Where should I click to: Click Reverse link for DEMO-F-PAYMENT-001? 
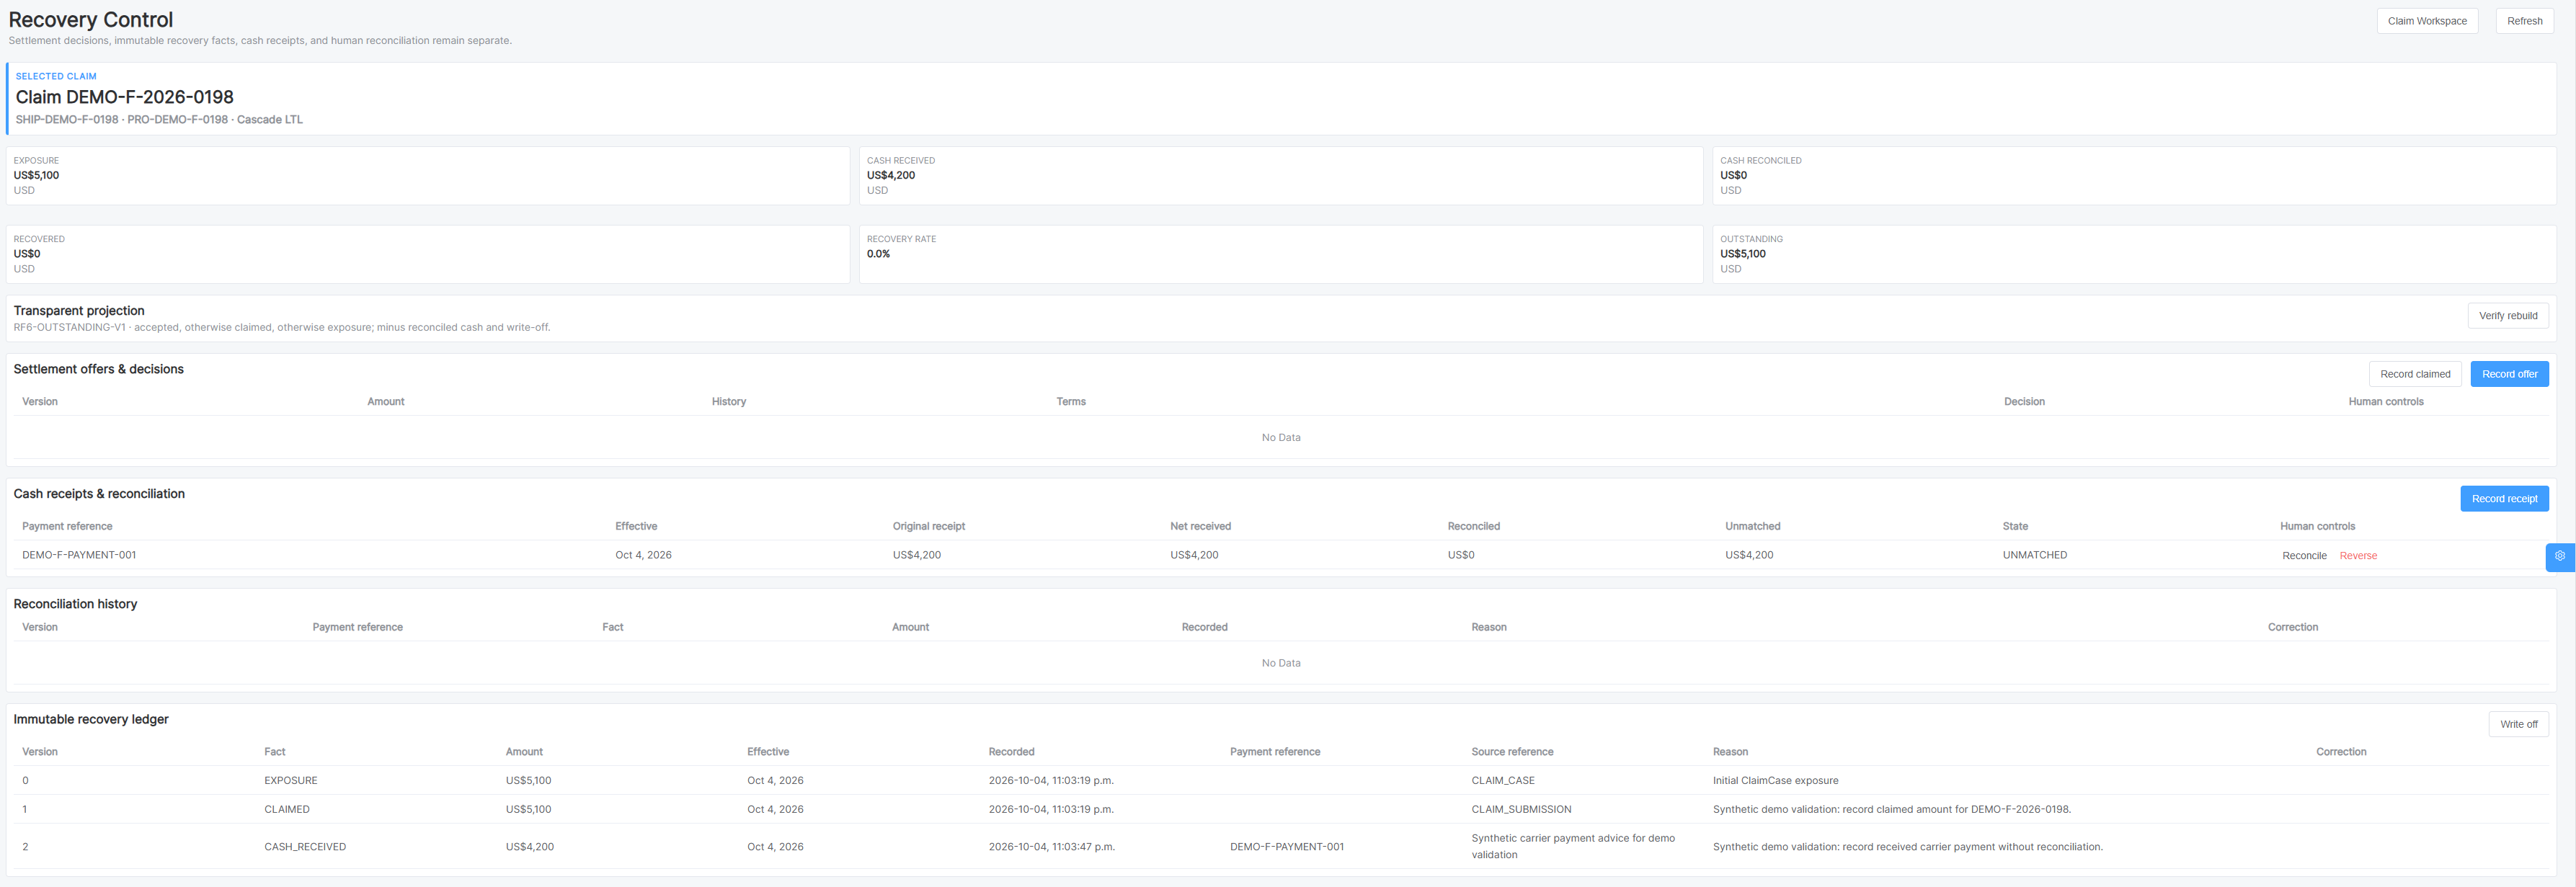[x=2358, y=556]
